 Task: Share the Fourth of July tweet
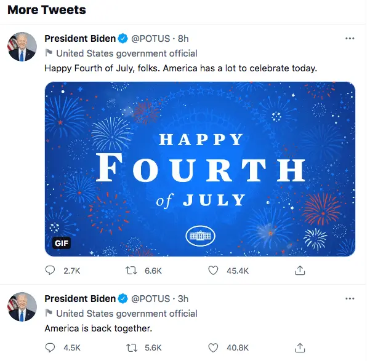pos(300,270)
